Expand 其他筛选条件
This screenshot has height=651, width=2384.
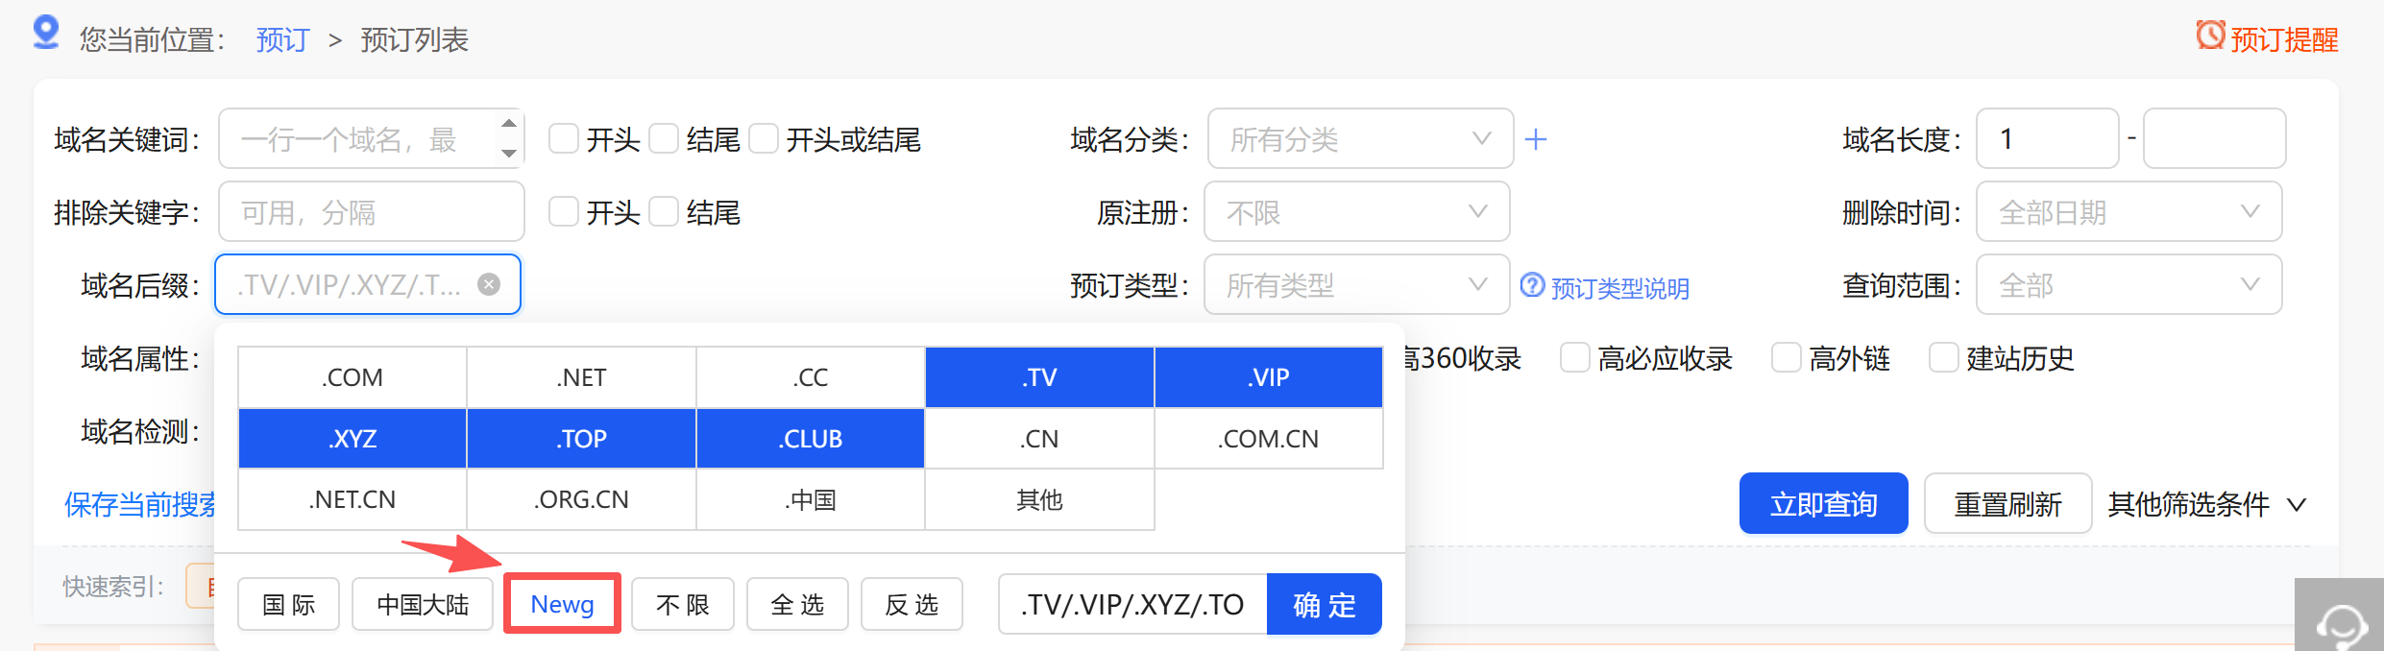pyautogui.click(x=2206, y=504)
